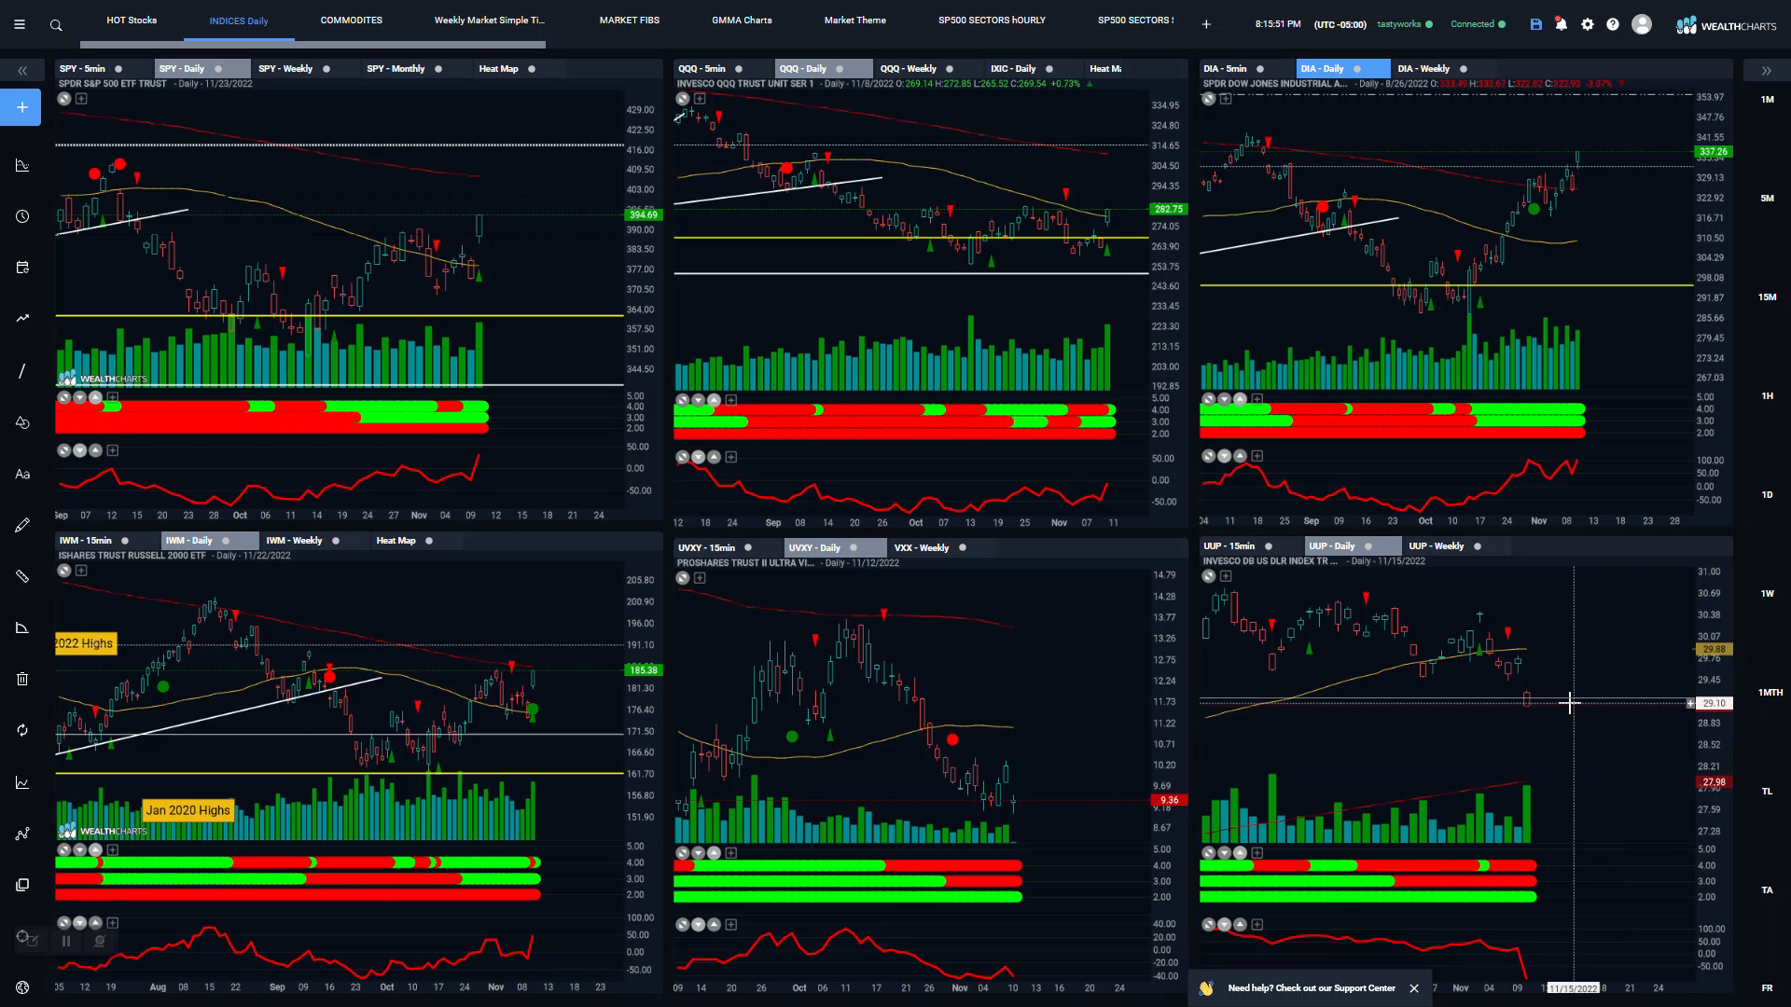Select the Aa text tool
Viewport: 1791px width, 1007px height.
(x=22, y=474)
